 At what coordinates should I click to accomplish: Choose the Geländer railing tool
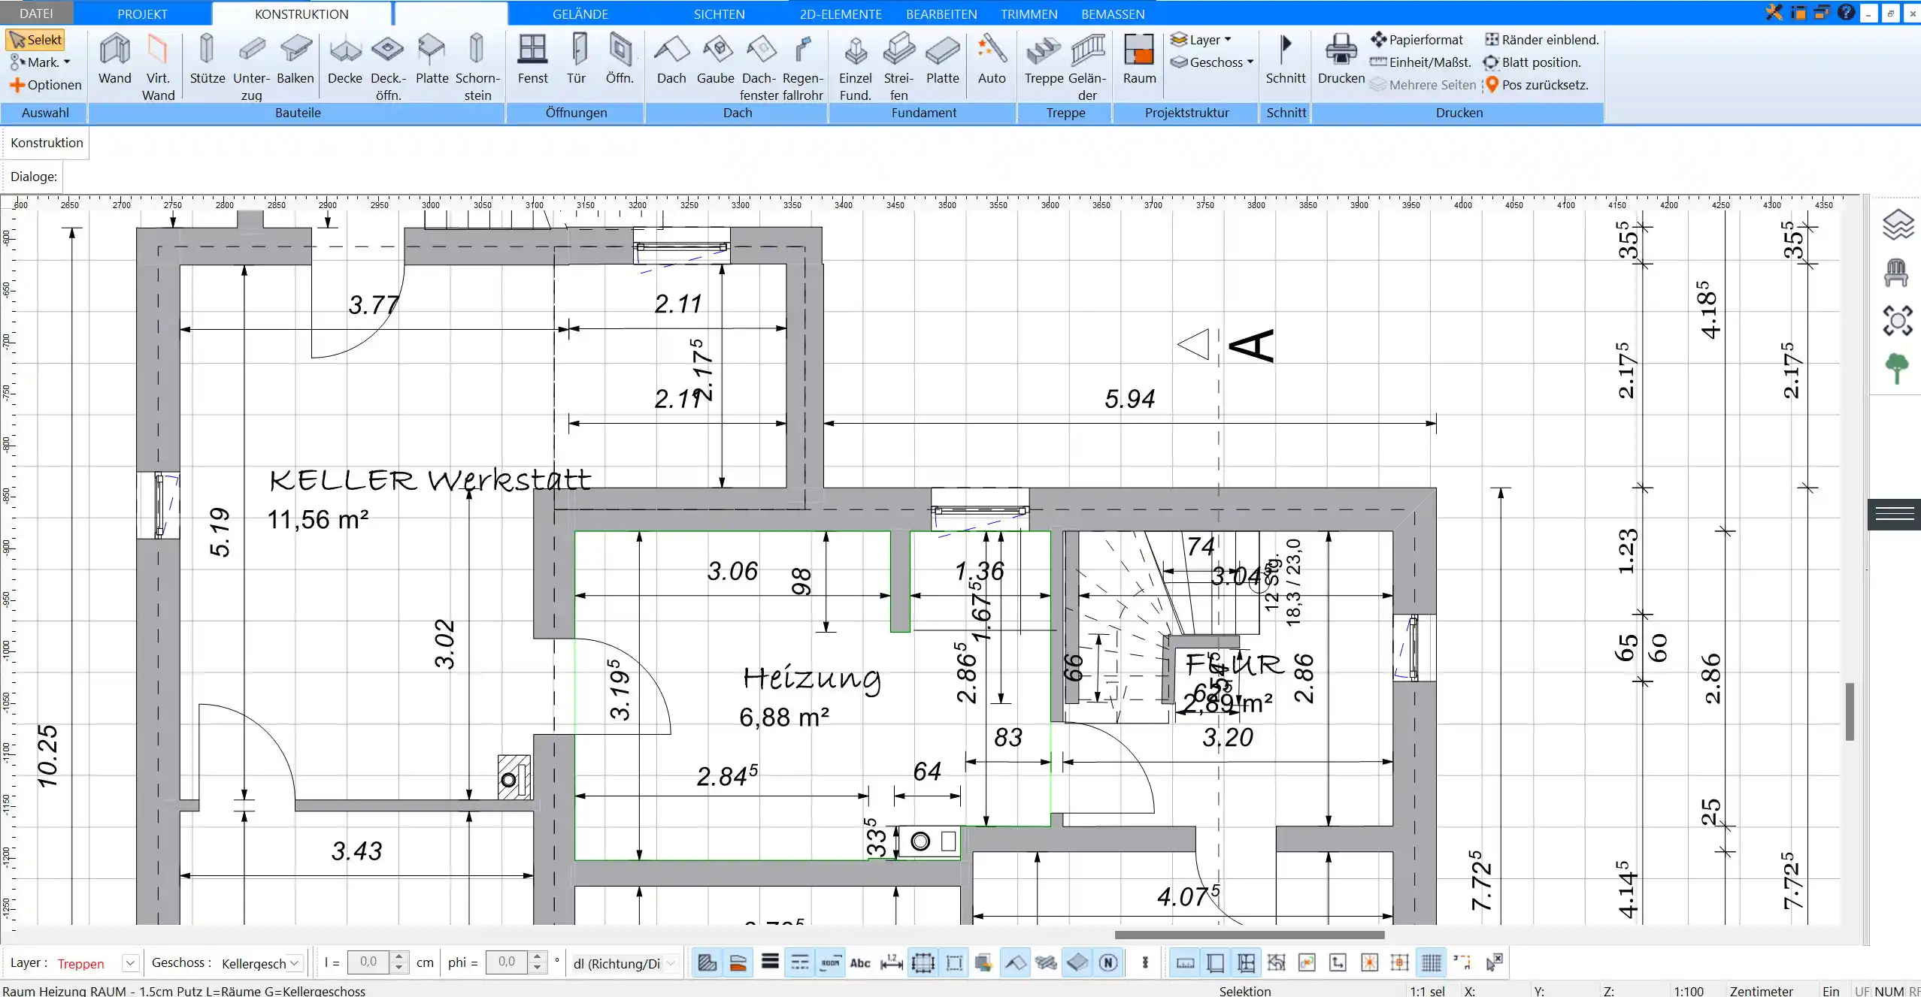click(x=1087, y=66)
